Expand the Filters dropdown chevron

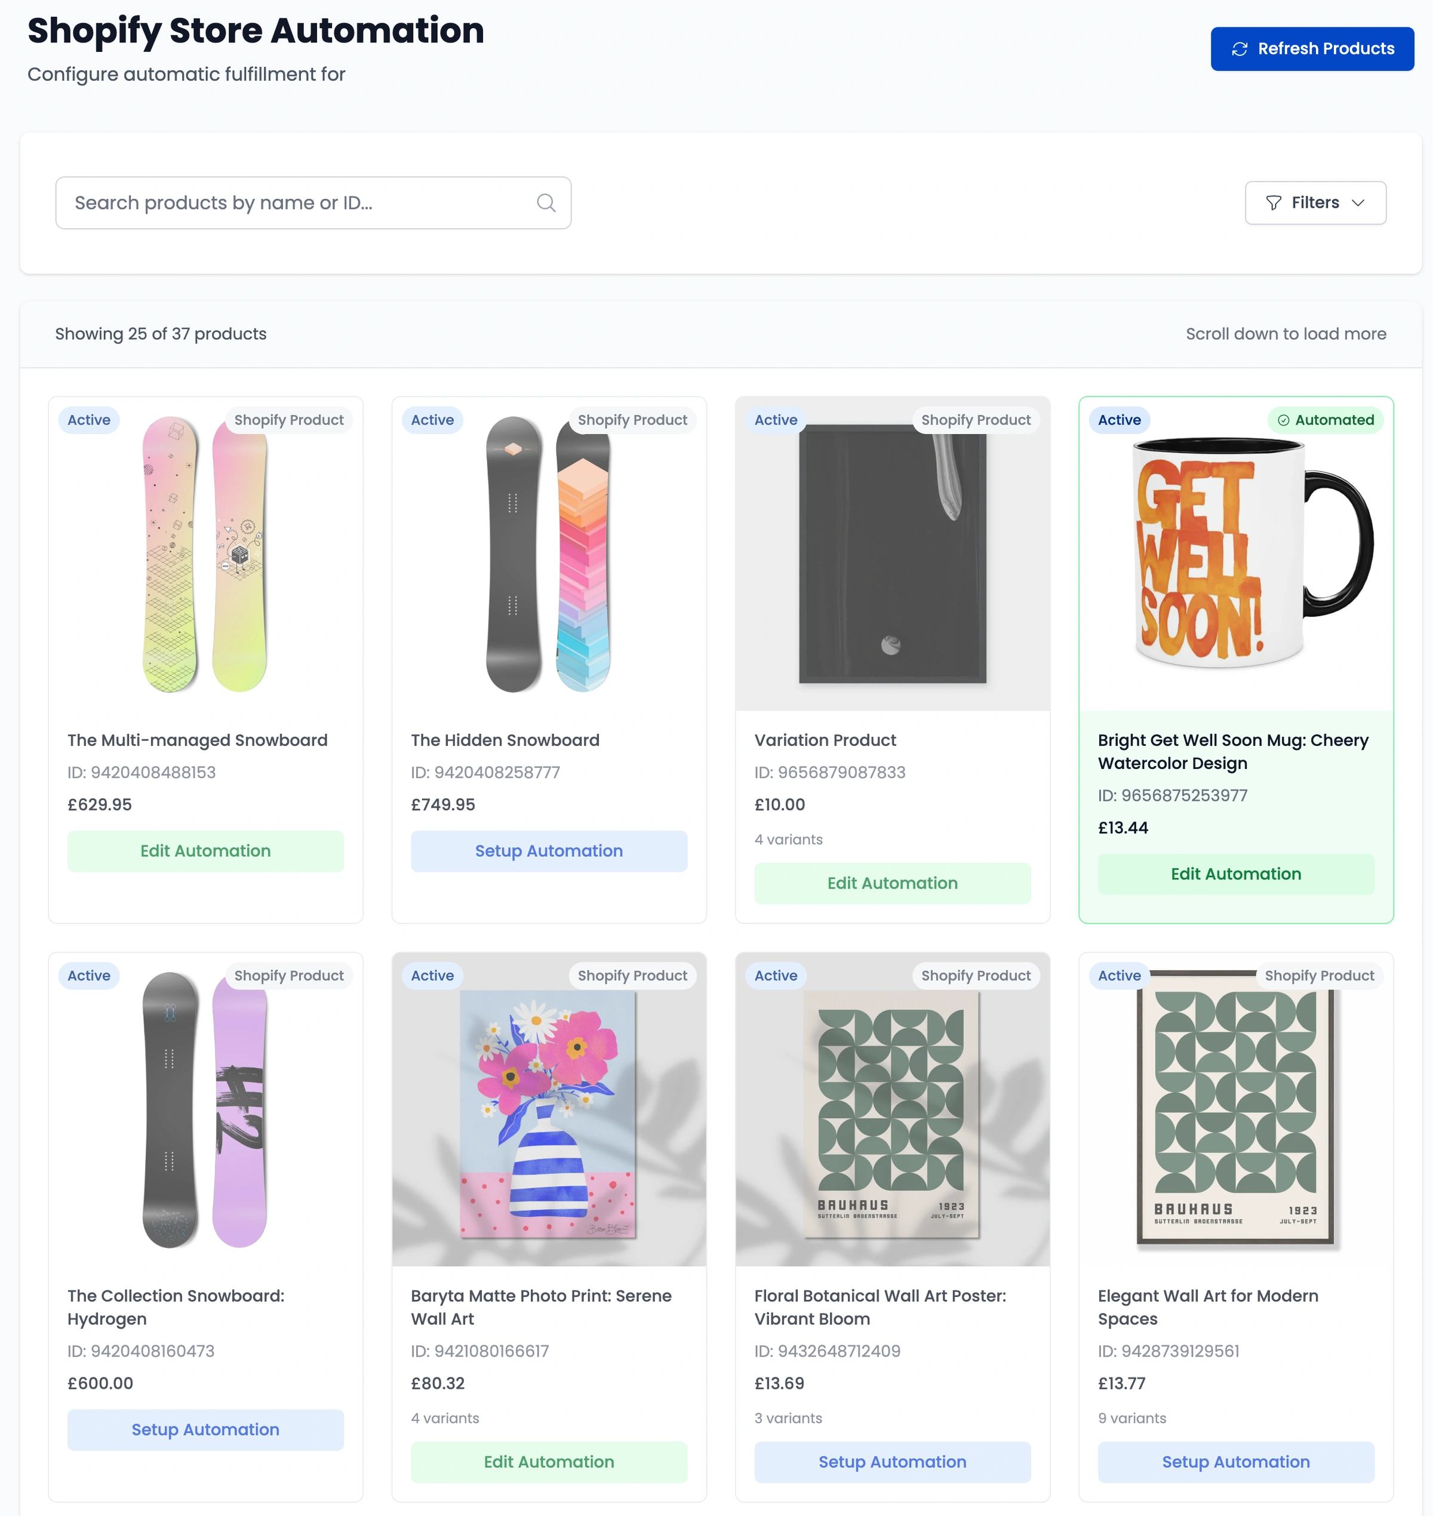(1357, 202)
